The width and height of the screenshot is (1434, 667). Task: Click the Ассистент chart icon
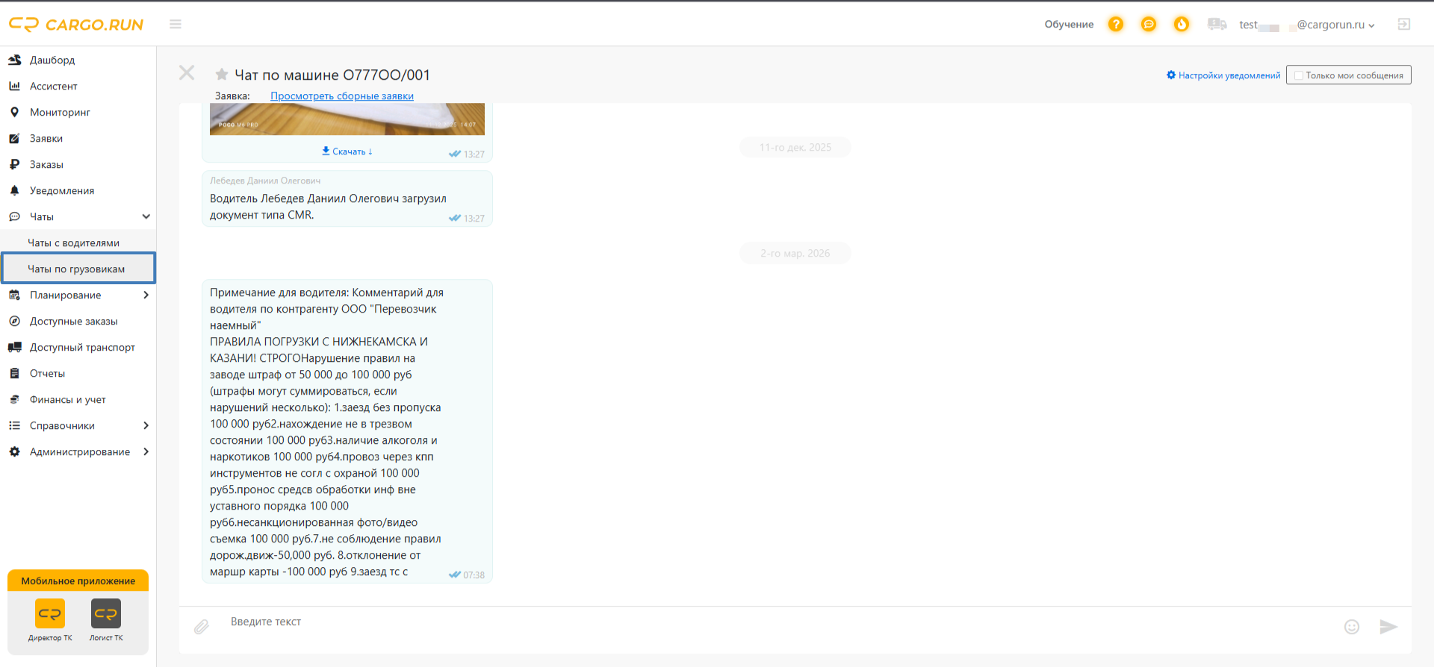coord(14,86)
